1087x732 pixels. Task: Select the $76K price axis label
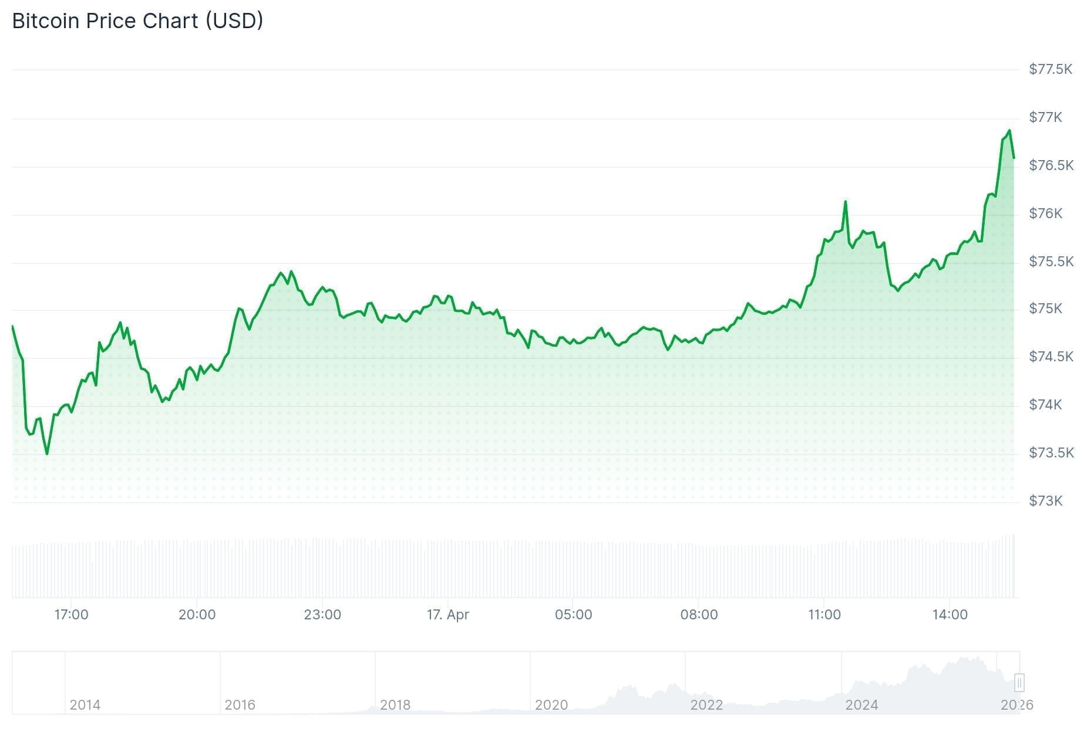(1045, 213)
